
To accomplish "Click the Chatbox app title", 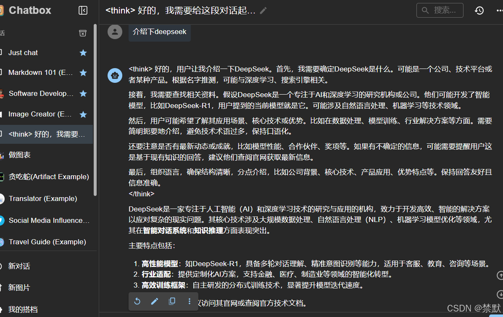I will click(x=30, y=10).
